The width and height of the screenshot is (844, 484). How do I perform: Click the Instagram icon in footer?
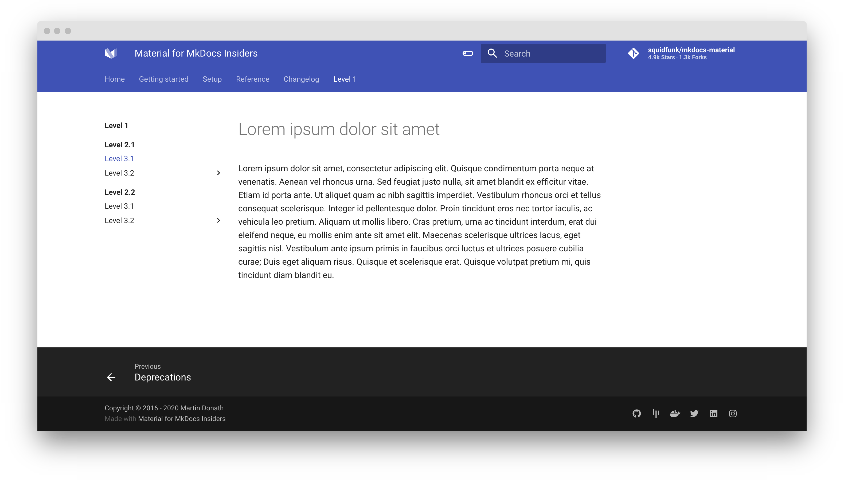[x=733, y=413]
